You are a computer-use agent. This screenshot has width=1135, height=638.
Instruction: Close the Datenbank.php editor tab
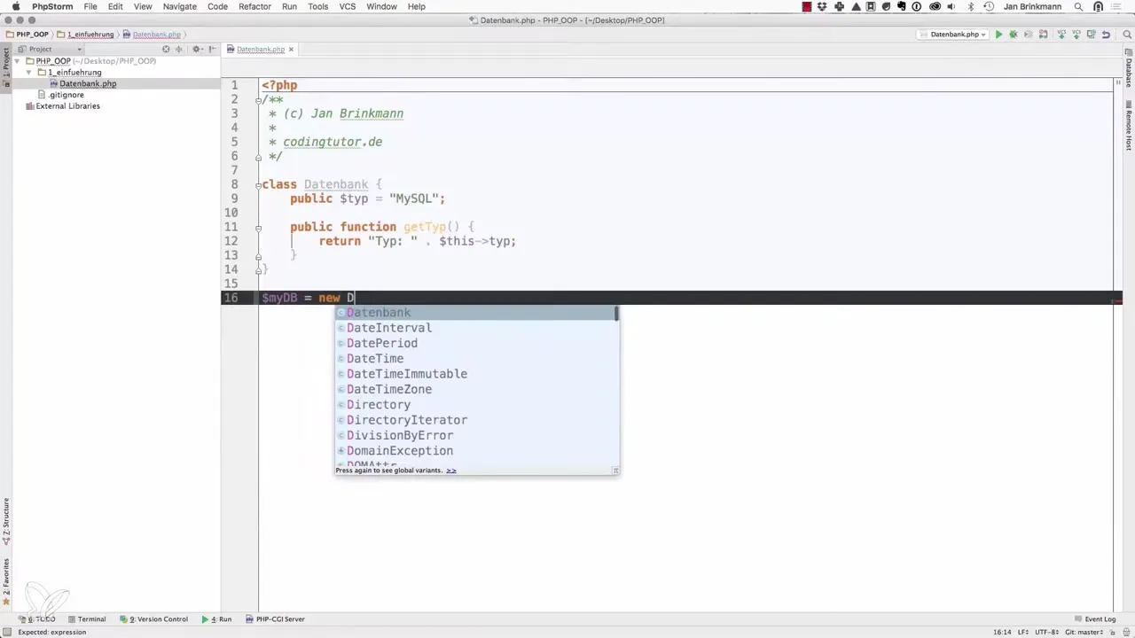click(292, 49)
